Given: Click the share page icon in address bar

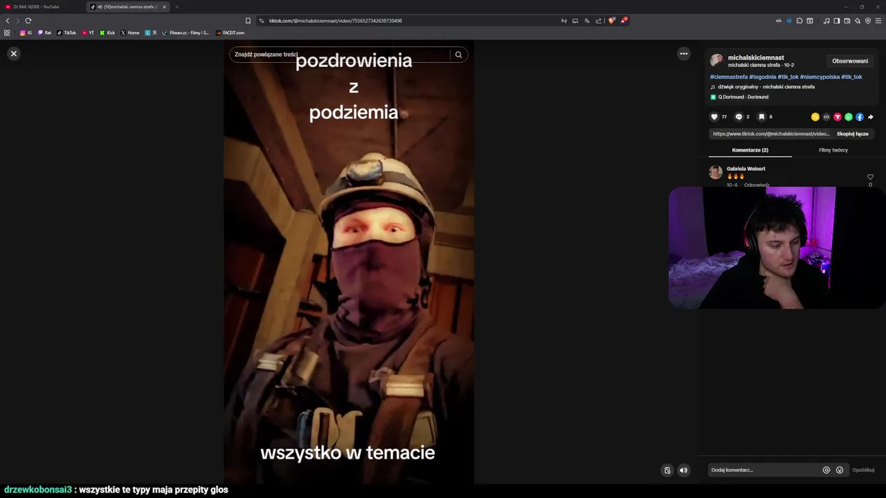Looking at the screenshot, I should pyautogui.click(x=599, y=21).
